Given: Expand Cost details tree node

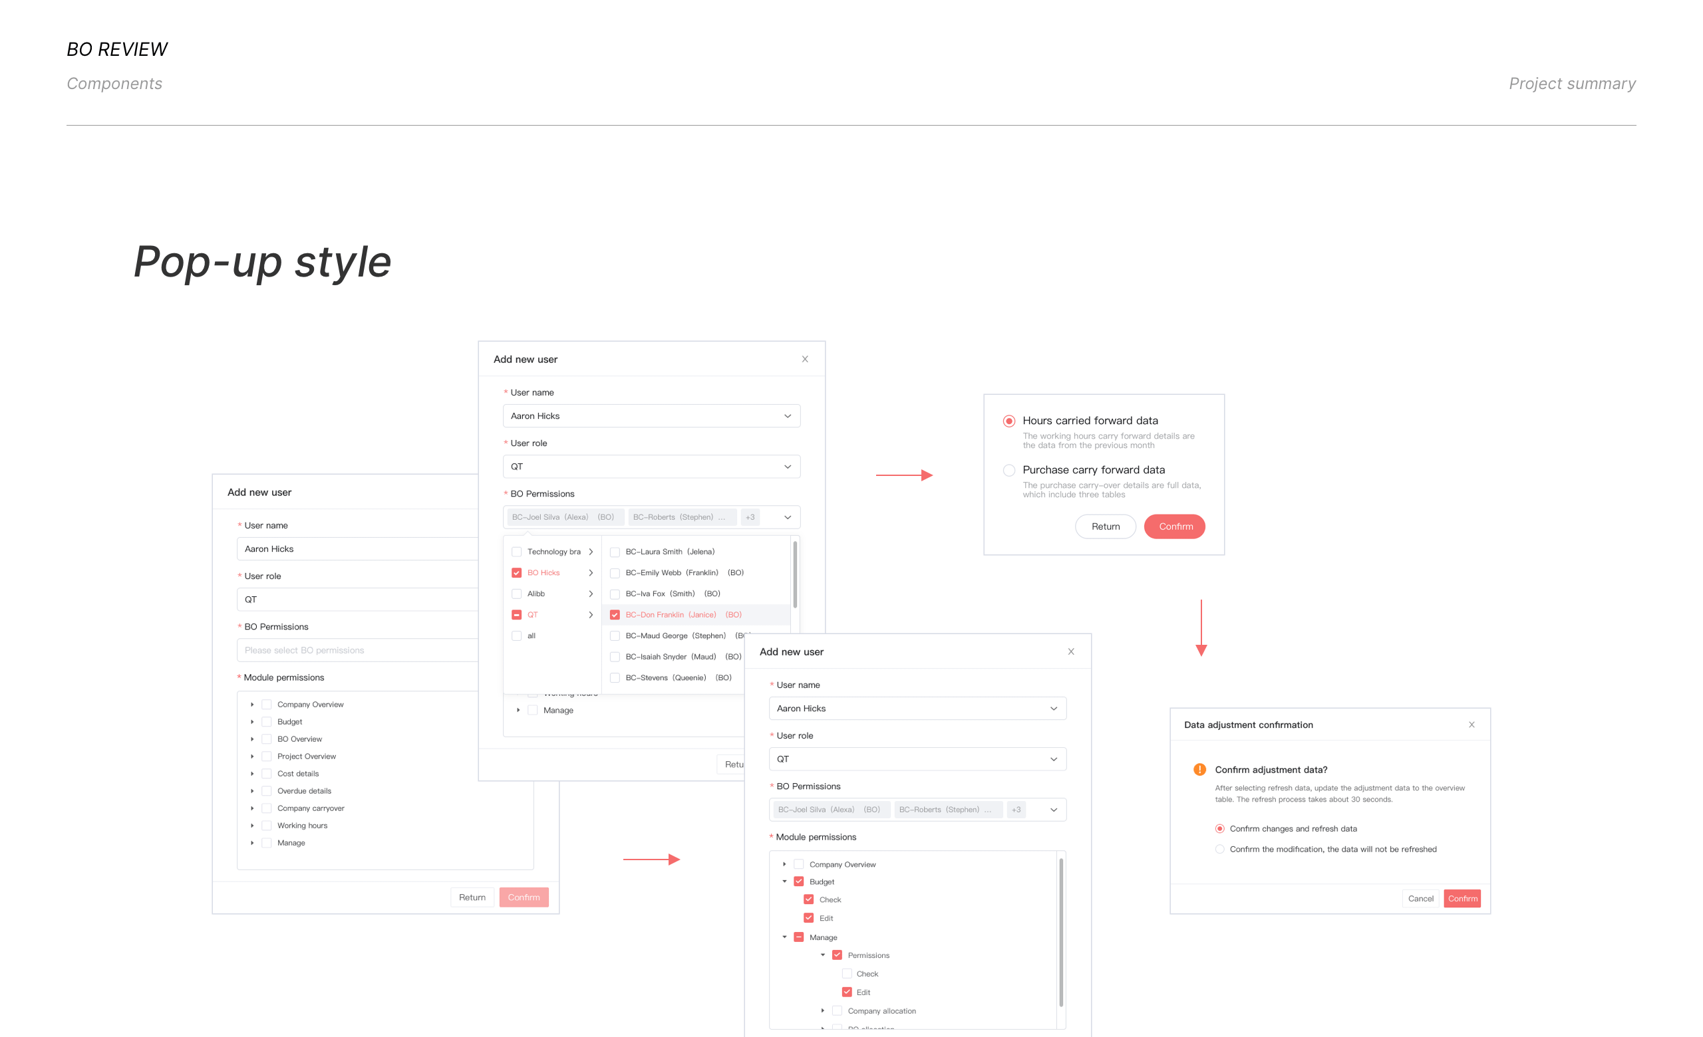Looking at the screenshot, I should pos(252,773).
